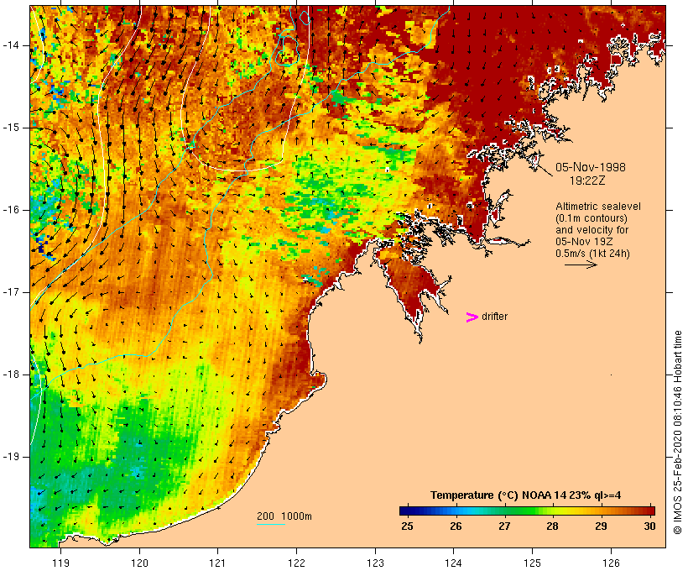Image resolution: width=688 pixels, height=571 pixels.
Task: Click the longitude axis label '119'
Action: pos(60,563)
